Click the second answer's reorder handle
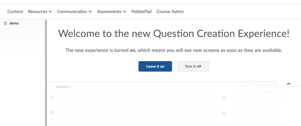The image size is (301, 126). [52, 113]
